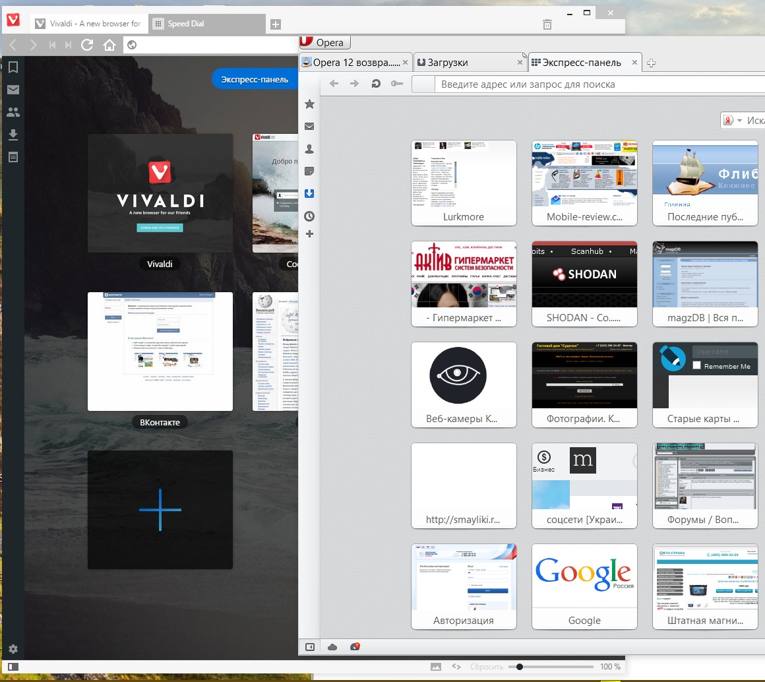This screenshot has width=765, height=682.
Task: Add new speed dial with plus tile
Action: click(x=160, y=510)
